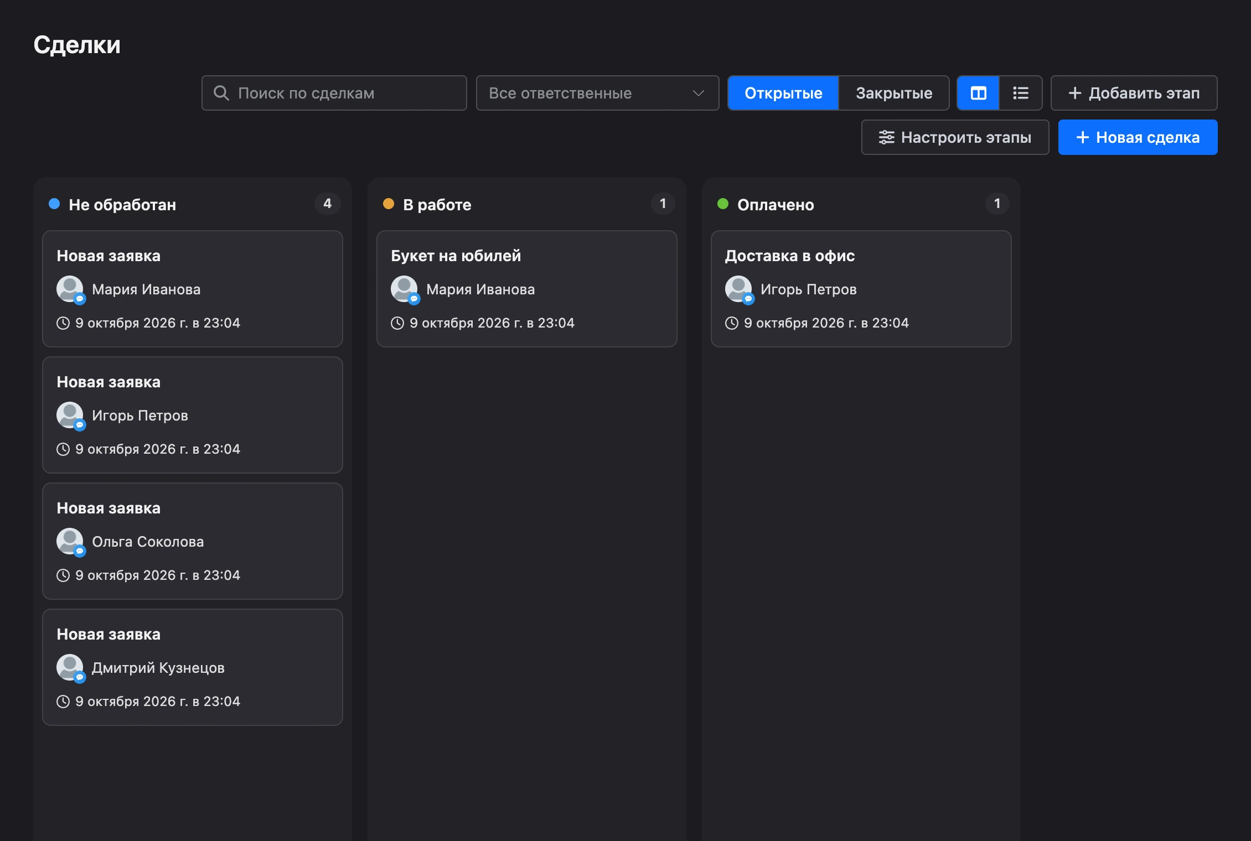Click clock icon on Доставка в офис card
Image resolution: width=1251 pixels, height=841 pixels.
pyautogui.click(x=732, y=323)
